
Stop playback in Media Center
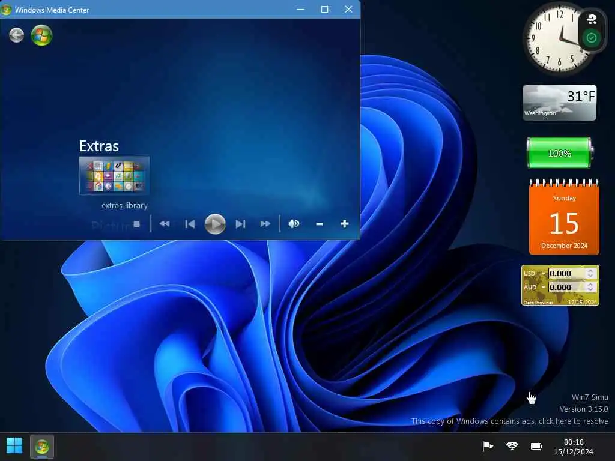pyautogui.click(x=136, y=224)
